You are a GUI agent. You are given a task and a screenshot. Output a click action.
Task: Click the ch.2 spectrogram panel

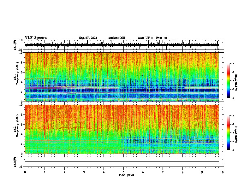(122, 129)
